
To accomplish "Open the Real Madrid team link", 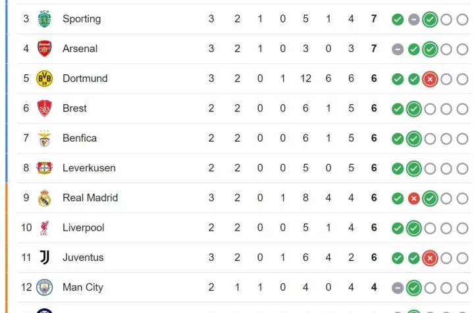I will tap(90, 198).
